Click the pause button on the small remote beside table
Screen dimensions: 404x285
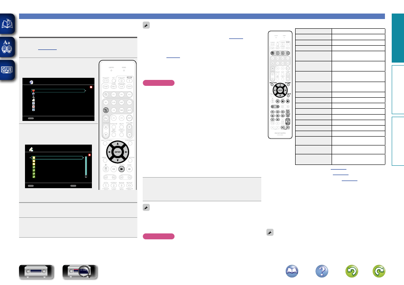(277, 101)
